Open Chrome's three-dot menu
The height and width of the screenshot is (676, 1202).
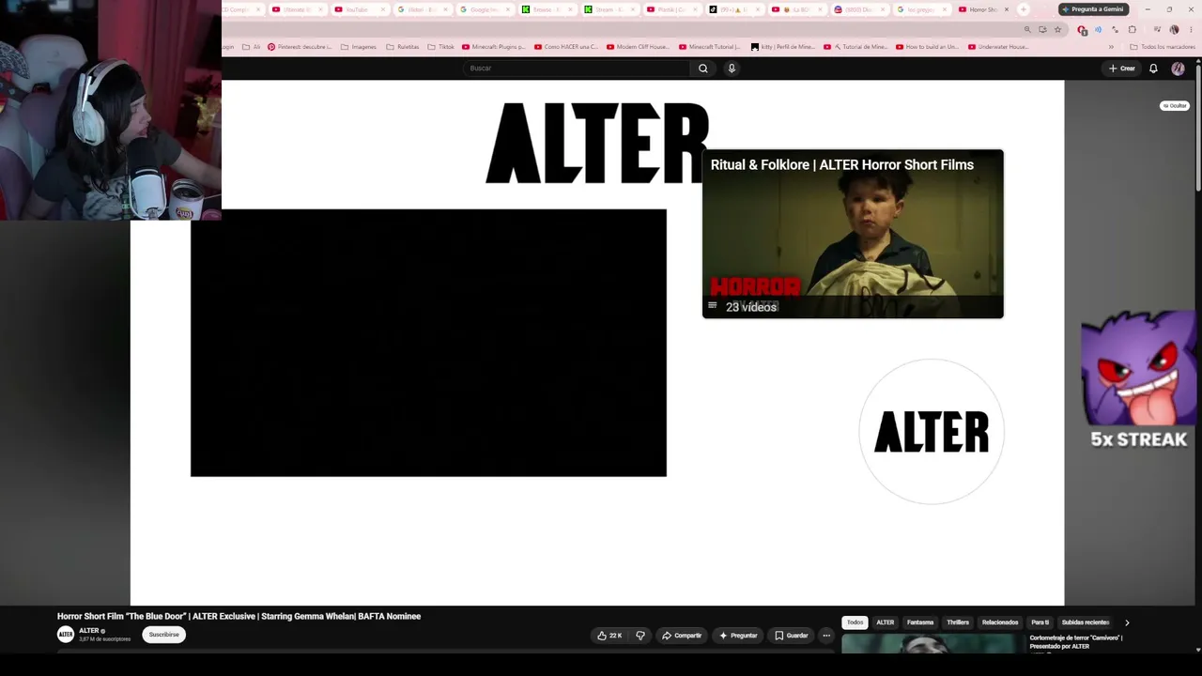(1191, 29)
